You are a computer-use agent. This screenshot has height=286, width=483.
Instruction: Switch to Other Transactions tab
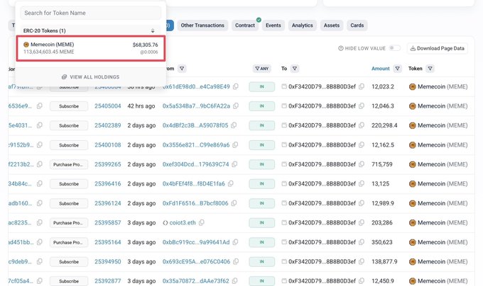coord(202,25)
